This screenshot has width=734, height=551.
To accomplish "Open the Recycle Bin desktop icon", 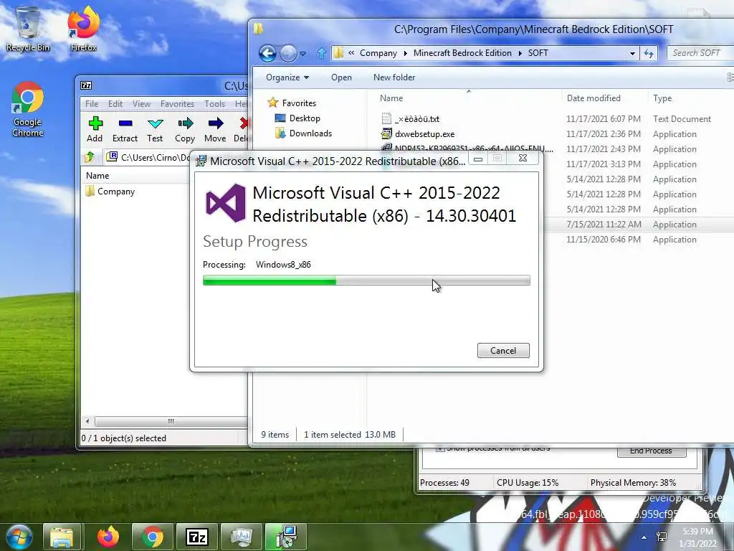I will tap(28, 29).
